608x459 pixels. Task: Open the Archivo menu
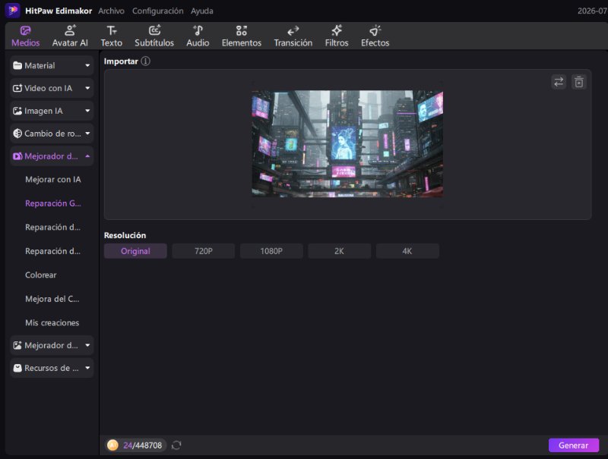[x=111, y=11]
